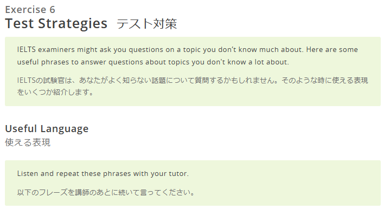Viewport: 384px width, 209px height.
Task: Click the 使える表現 subtitle
Action: click(x=28, y=142)
